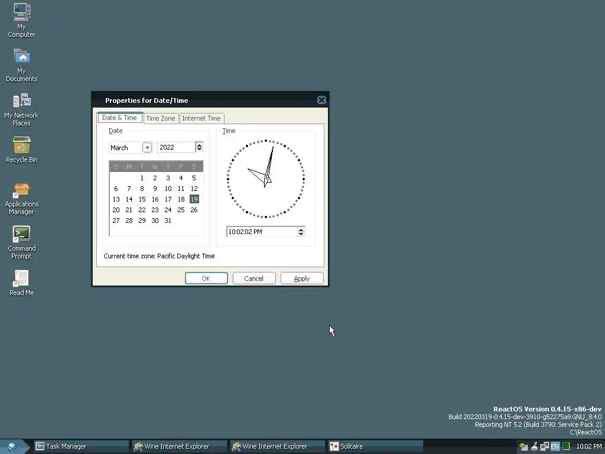Open the Date & Time tab
This screenshot has width=605, height=454.
point(120,118)
